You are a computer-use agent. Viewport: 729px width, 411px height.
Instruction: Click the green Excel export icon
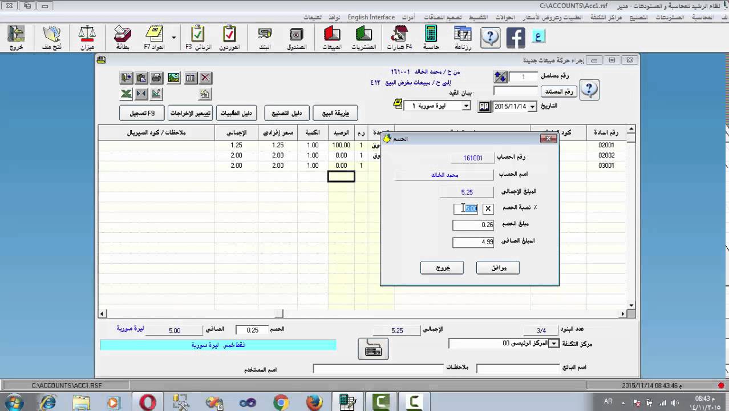126,94
